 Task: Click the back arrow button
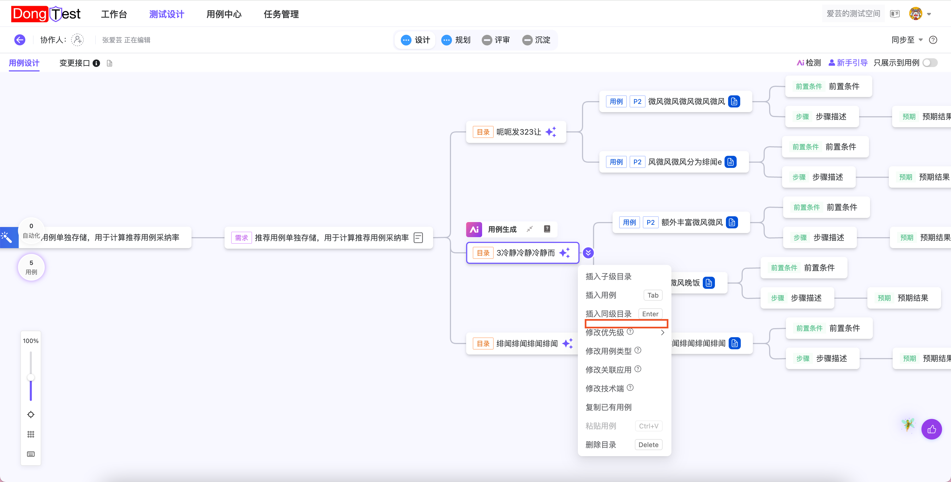click(20, 40)
